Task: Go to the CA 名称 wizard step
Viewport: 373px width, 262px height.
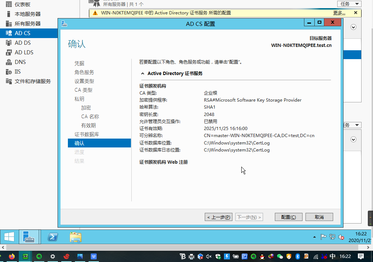Action: [x=90, y=117]
